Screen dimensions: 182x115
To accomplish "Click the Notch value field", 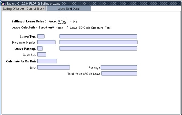I will click(x=54, y=67).
